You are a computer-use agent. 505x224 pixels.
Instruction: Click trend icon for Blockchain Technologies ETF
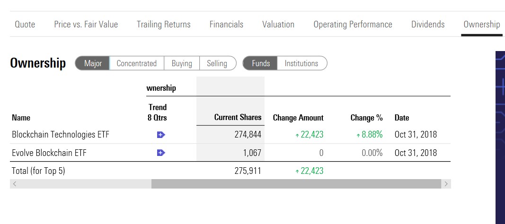point(161,135)
